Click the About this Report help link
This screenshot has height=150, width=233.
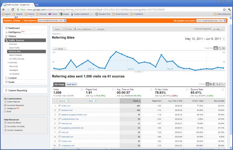coord(15,123)
